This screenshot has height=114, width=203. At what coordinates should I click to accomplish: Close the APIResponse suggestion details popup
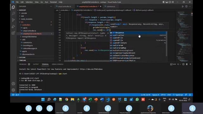click(108, 33)
